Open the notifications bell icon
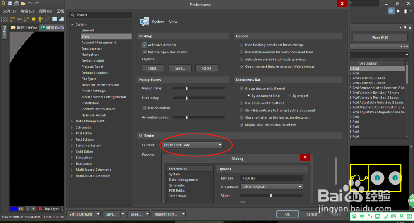The image size is (414, 223). point(398,11)
